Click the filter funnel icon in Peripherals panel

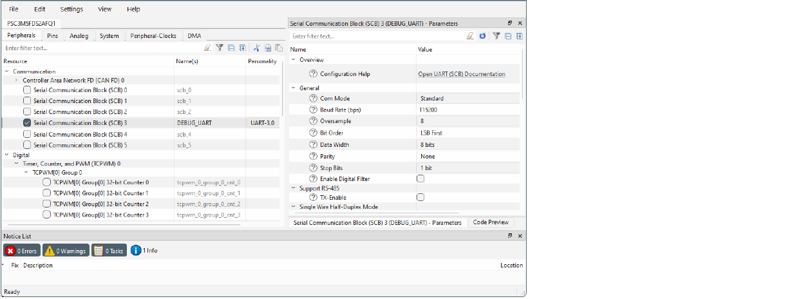[220, 48]
